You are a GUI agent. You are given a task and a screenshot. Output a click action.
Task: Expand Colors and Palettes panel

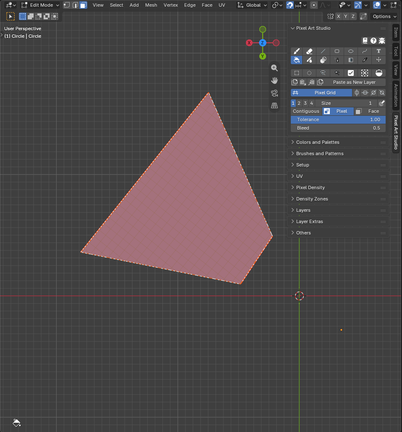[x=338, y=143]
